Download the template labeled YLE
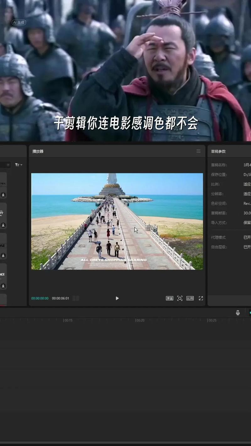 pos(3,255)
